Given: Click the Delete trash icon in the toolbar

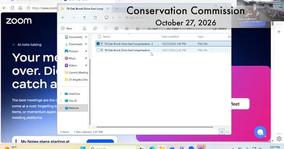Looking at the screenshot, I should (138, 28).
